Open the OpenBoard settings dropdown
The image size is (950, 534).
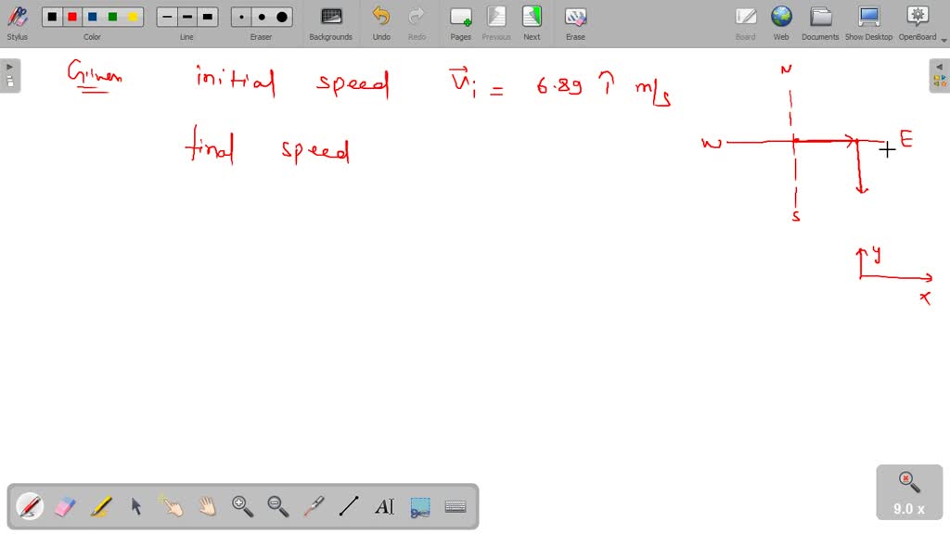(x=941, y=39)
